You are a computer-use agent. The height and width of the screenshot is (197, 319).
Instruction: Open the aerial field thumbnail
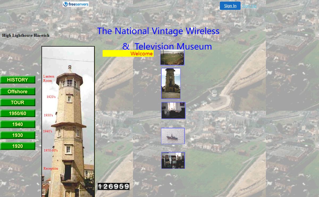[x=172, y=57]
